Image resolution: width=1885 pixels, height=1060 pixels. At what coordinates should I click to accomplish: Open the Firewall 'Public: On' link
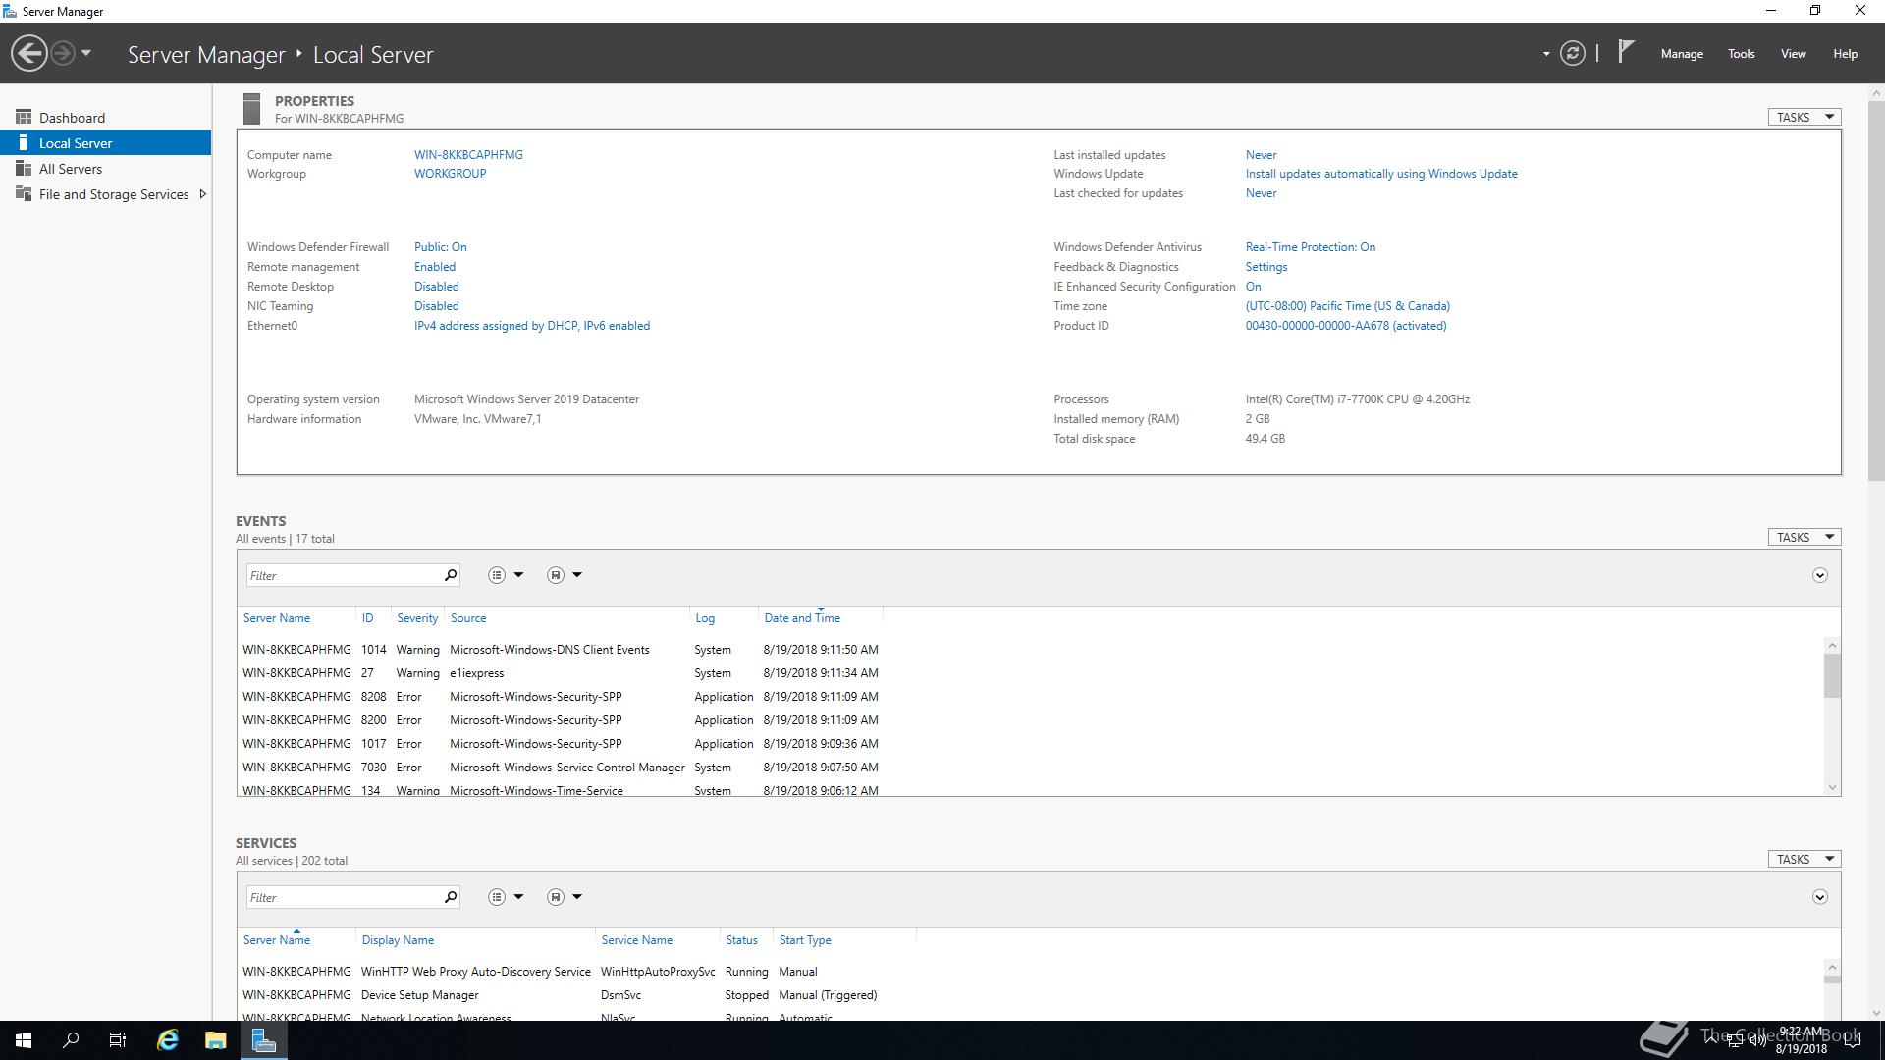tap(440, 247)
